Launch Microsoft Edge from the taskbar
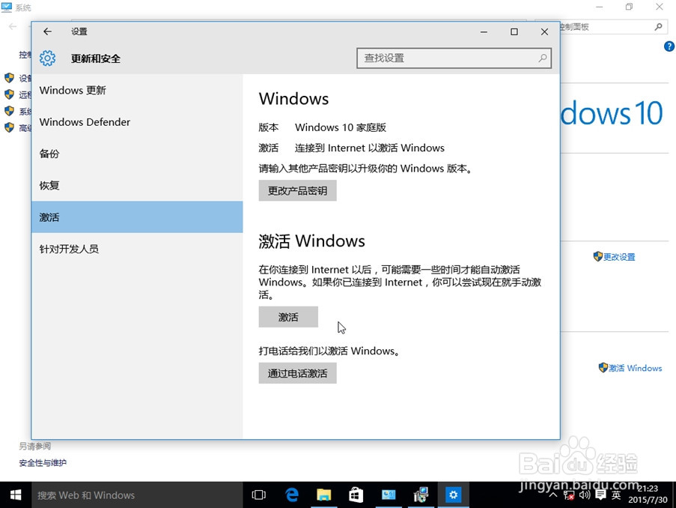 [292, 495]
